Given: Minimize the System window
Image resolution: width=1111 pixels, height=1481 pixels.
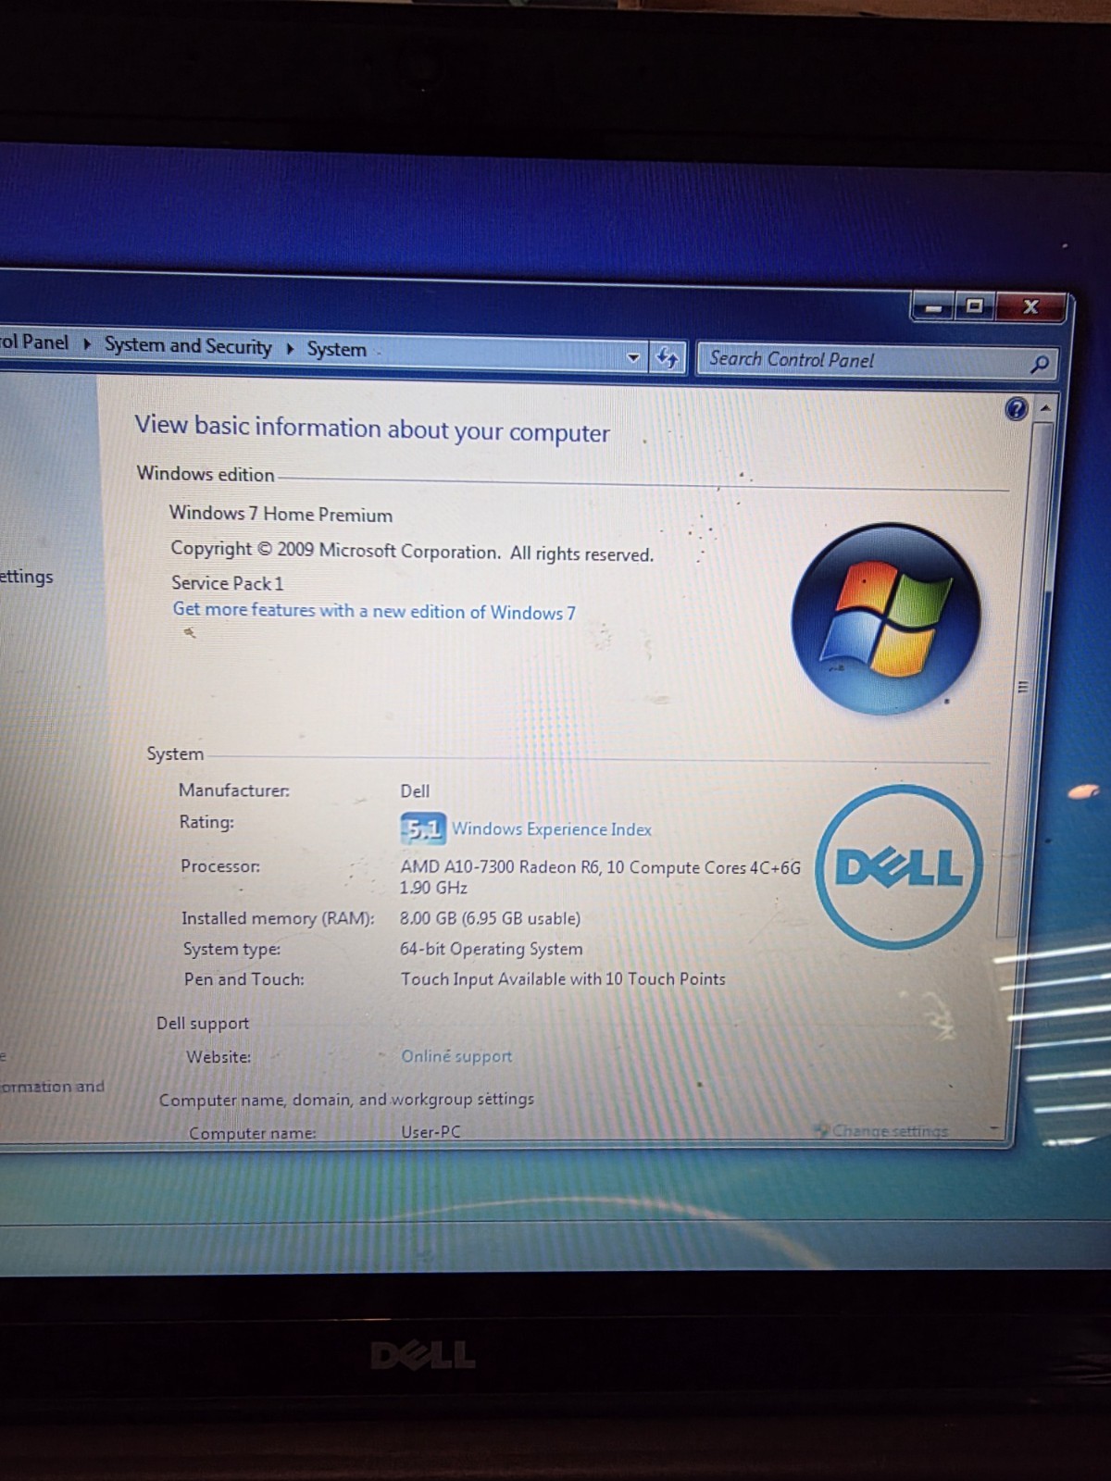Looking at the screenshot, I should (x=935, y=306).
